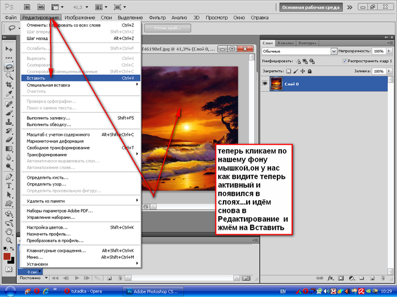The image size is (397, 297).
Task: Click background black color swatch
Action: click(x=12, y=261)
